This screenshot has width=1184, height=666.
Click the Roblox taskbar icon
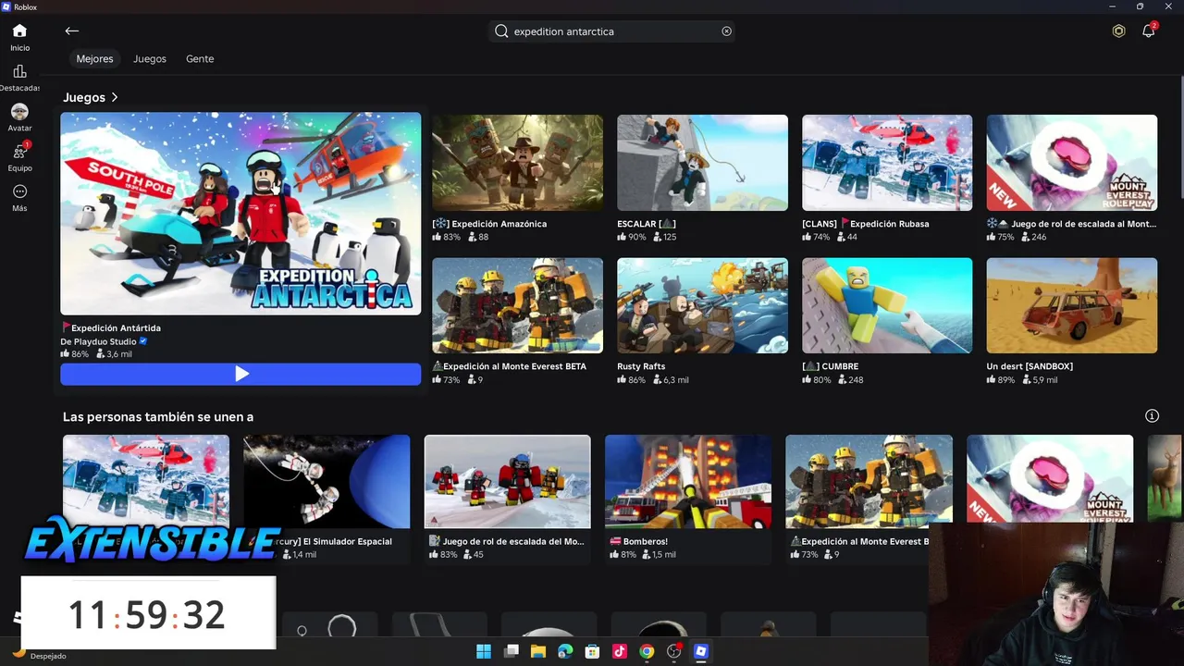(701, 651)
